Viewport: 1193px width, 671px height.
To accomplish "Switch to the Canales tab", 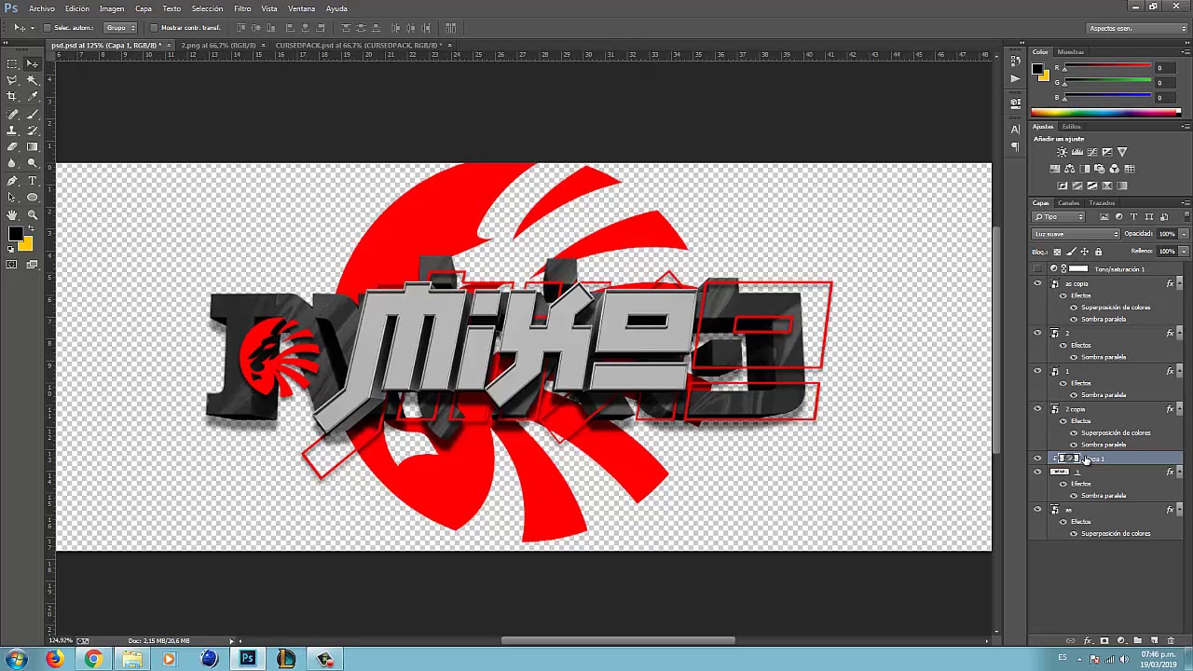I will [1068, 203].
